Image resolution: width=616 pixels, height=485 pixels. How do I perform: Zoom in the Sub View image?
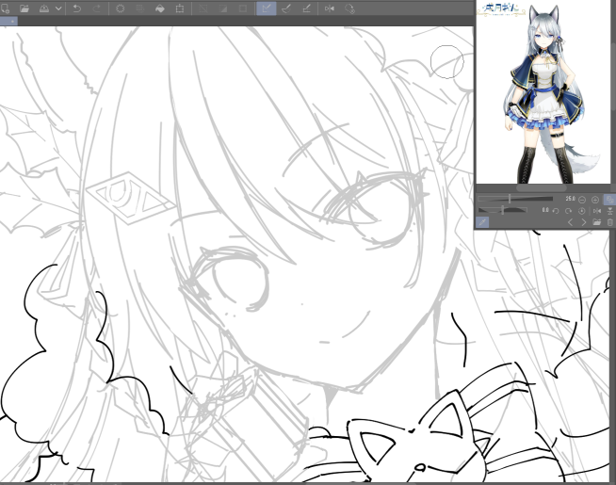(595, 200)
